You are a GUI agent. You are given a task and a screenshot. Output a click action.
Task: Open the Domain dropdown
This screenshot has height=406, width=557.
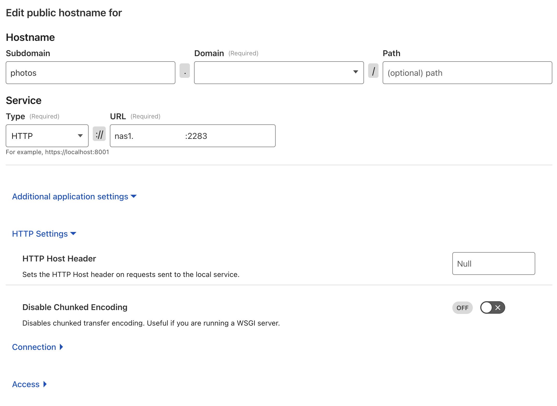[279, 73]
